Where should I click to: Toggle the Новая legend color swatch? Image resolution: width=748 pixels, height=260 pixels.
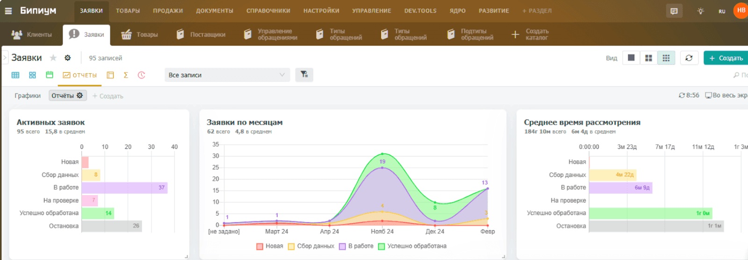click(260, 246)
